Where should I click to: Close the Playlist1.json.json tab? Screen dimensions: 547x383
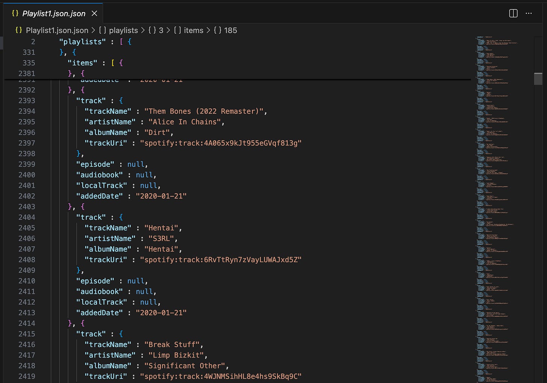click(94, 14)
